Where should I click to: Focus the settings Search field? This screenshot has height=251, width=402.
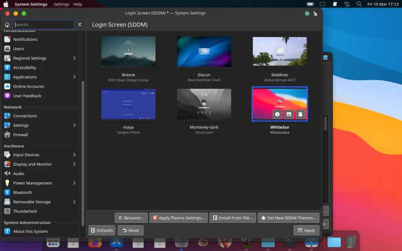click(x=44, y=24)
